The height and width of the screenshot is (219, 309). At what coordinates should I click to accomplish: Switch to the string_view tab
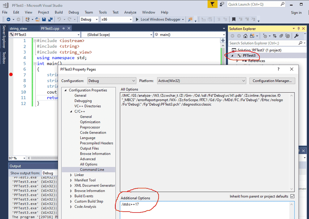[x=19, y=28]
